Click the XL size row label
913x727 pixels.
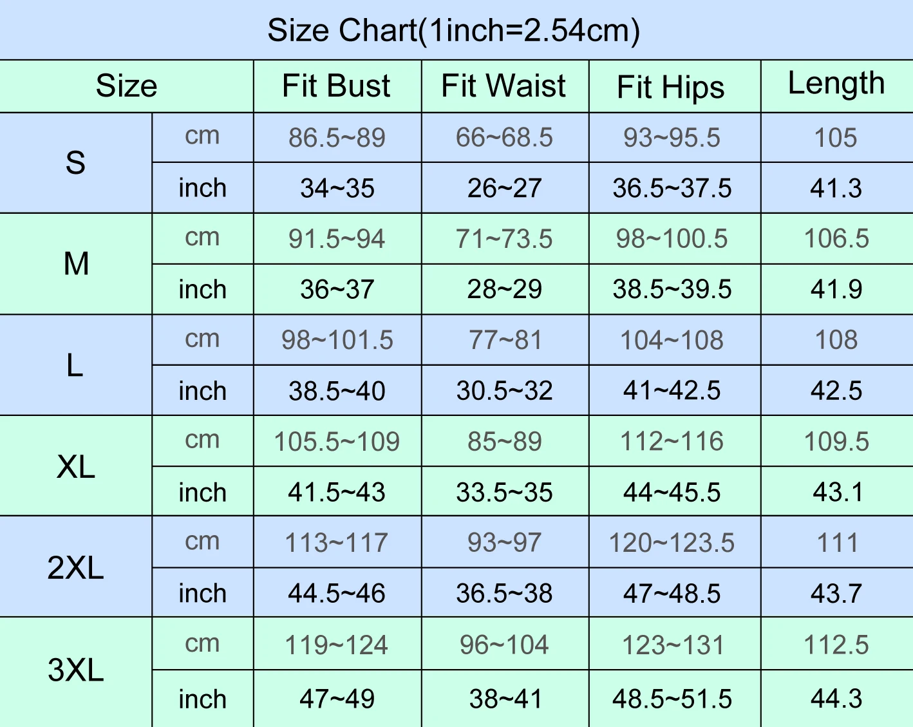pos(75,466)
